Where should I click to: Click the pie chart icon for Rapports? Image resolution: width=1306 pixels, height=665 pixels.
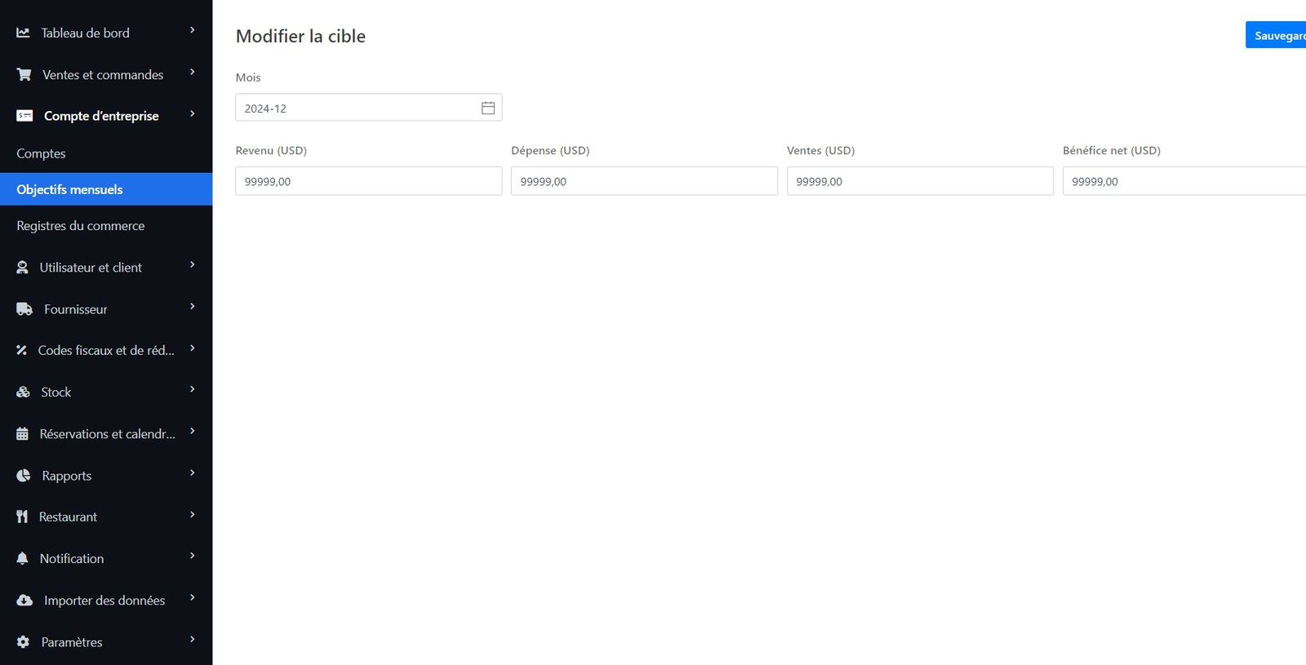point(24,476)
